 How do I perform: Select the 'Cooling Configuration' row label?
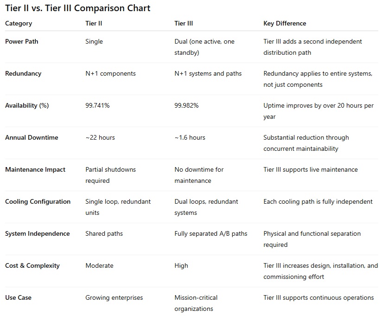coord(38,201)
